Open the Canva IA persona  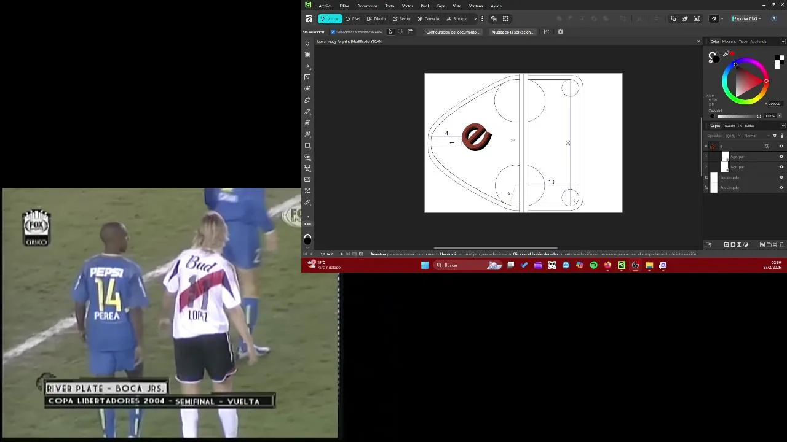click(429, 19)
